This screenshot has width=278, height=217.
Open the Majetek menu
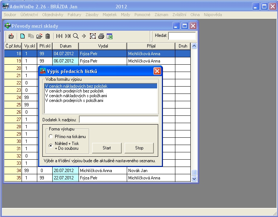110,15
